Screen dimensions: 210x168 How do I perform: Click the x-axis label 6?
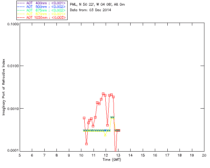tap(32, 155)
